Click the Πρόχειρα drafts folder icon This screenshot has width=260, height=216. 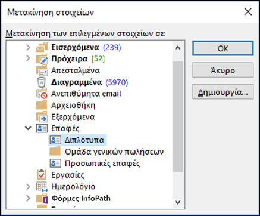[x=42, y=59]
